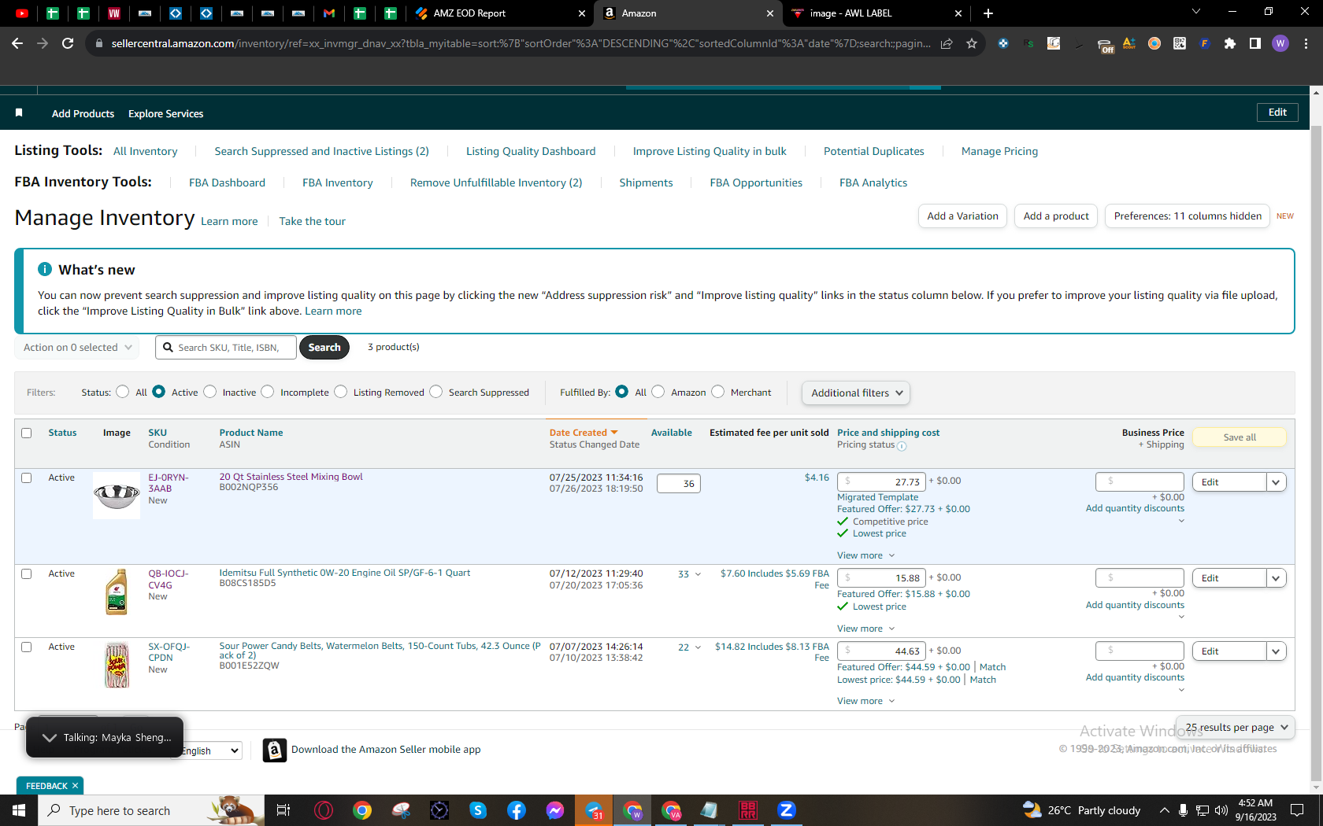The width and height of the screenshot is (1323, 826).
Task: Open Facebook from the taskbar
Action: [517, 810]
